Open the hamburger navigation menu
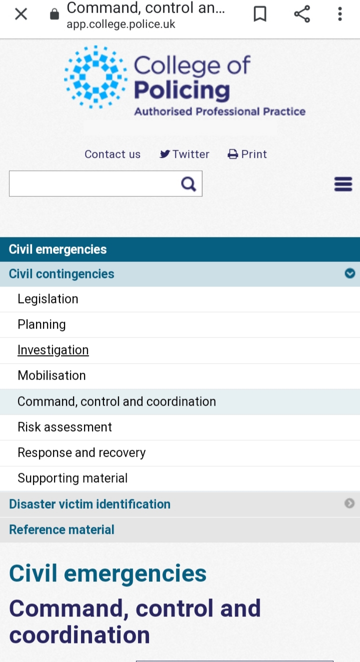360x662 pixels. click(x=343, y=184)
